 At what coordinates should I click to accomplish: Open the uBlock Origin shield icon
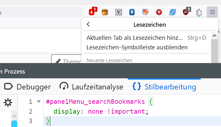(187, 11)
